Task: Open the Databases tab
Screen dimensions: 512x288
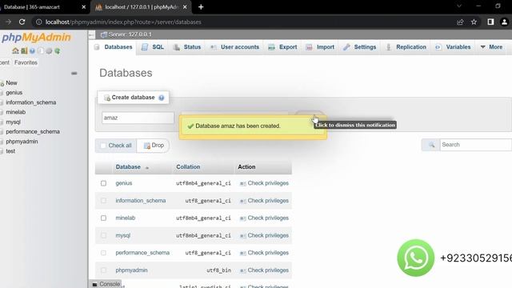Action: coord(114,47)
